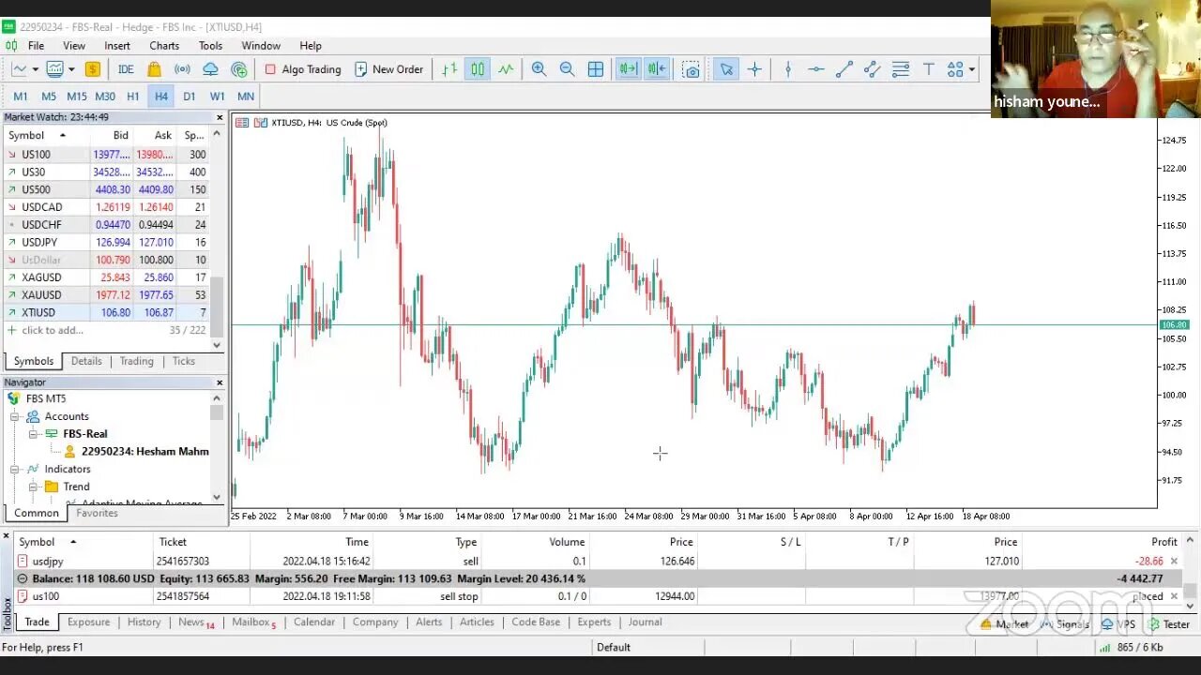
Task: Switch to History tab in Toolbox
Action: [144, 622]
